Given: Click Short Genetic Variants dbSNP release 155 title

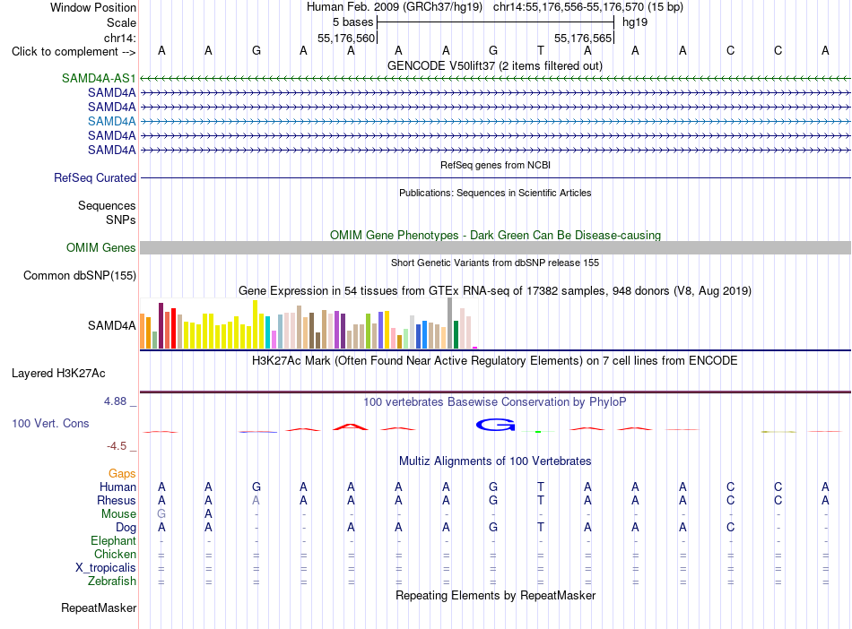Looking at the screenshot, I should 495,263.
